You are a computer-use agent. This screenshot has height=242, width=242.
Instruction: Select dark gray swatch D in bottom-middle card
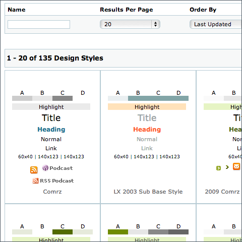(x=178, y=232)
